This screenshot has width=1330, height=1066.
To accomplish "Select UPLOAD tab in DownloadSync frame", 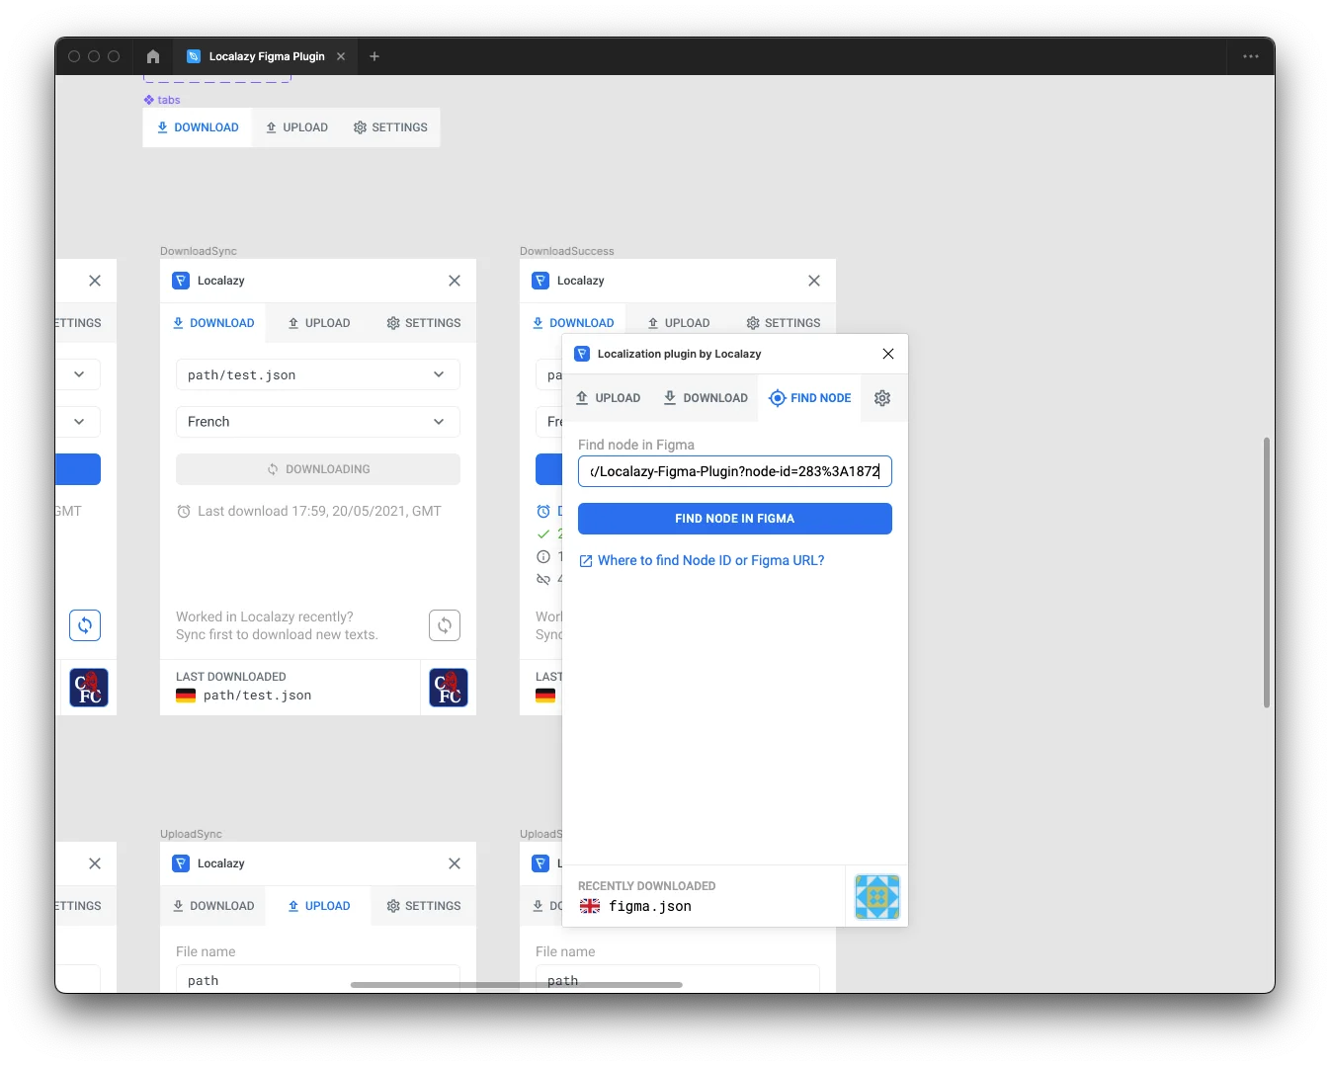I will click(x=319, y=323).
